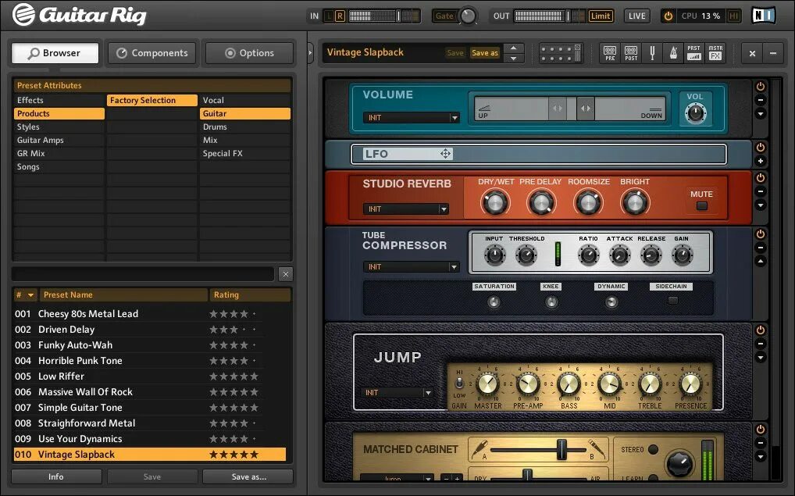This screenshot has width=795, height=496.
Task: Click microphone B icon on Matched Cabinet
Action: (x=597, y=449)
